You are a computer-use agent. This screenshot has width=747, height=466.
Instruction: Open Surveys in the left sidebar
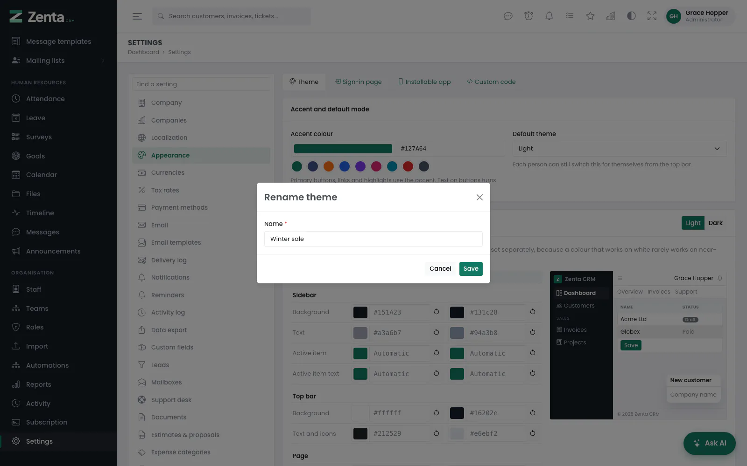point(58,137)
